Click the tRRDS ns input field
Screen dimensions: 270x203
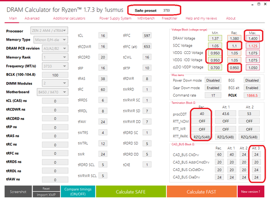tap(55, 162)
